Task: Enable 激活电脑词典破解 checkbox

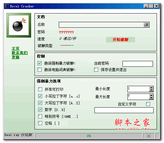Action: click(39, 70)
